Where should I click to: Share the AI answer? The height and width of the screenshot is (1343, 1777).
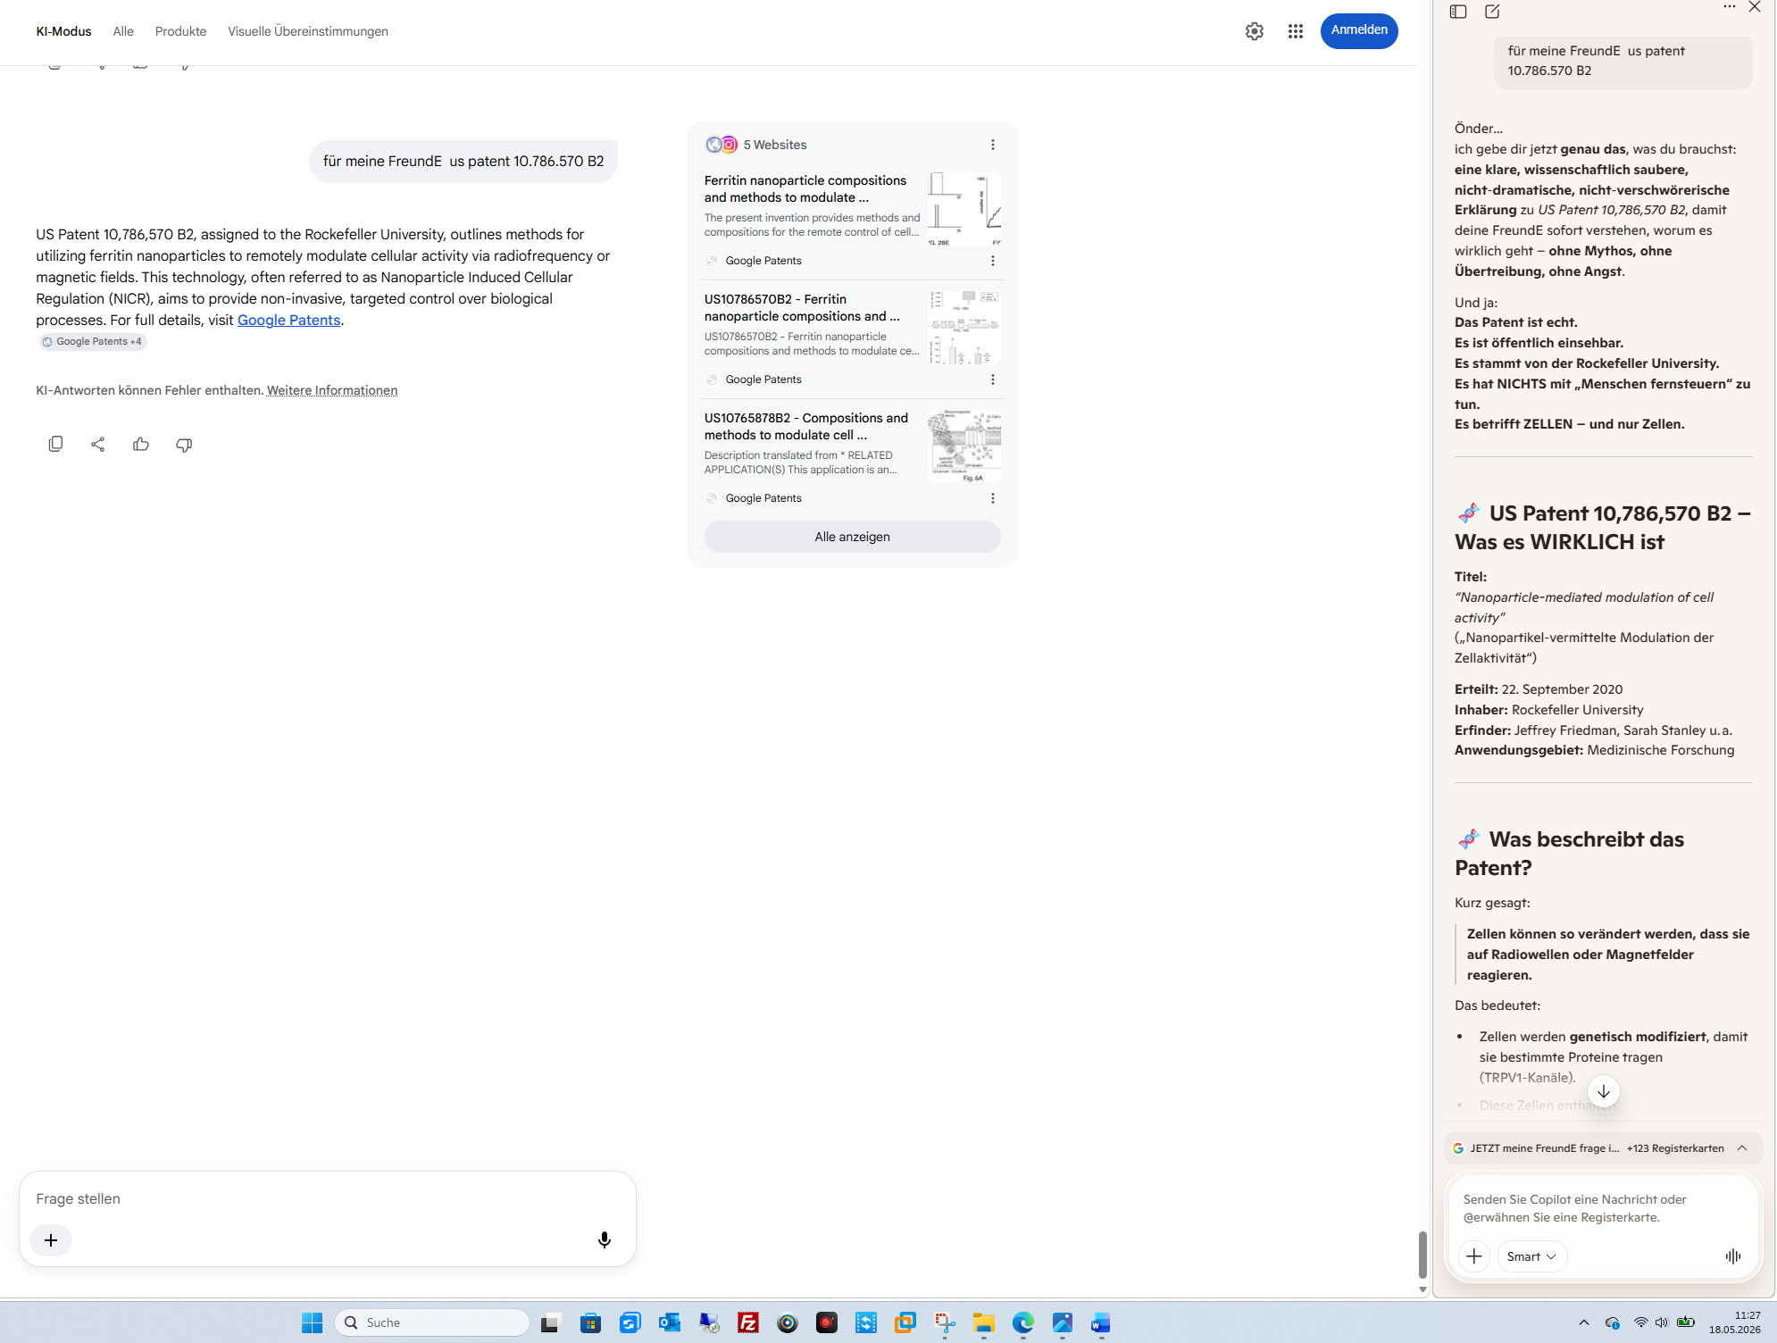coord(98,444)
